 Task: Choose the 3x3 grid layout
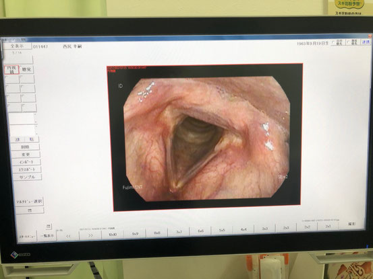(265, 229)
